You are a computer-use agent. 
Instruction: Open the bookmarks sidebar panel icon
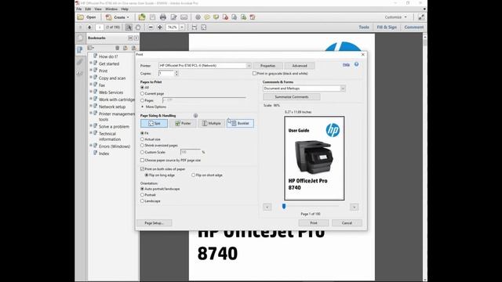[80, 50]
